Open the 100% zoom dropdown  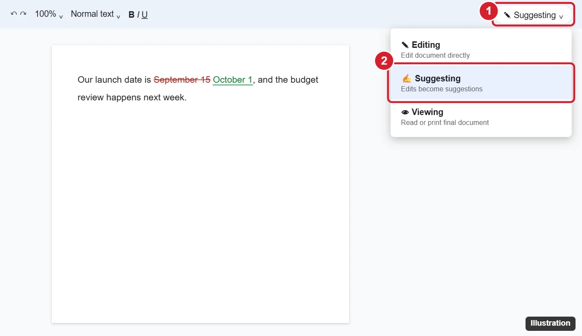click(49, 14)
